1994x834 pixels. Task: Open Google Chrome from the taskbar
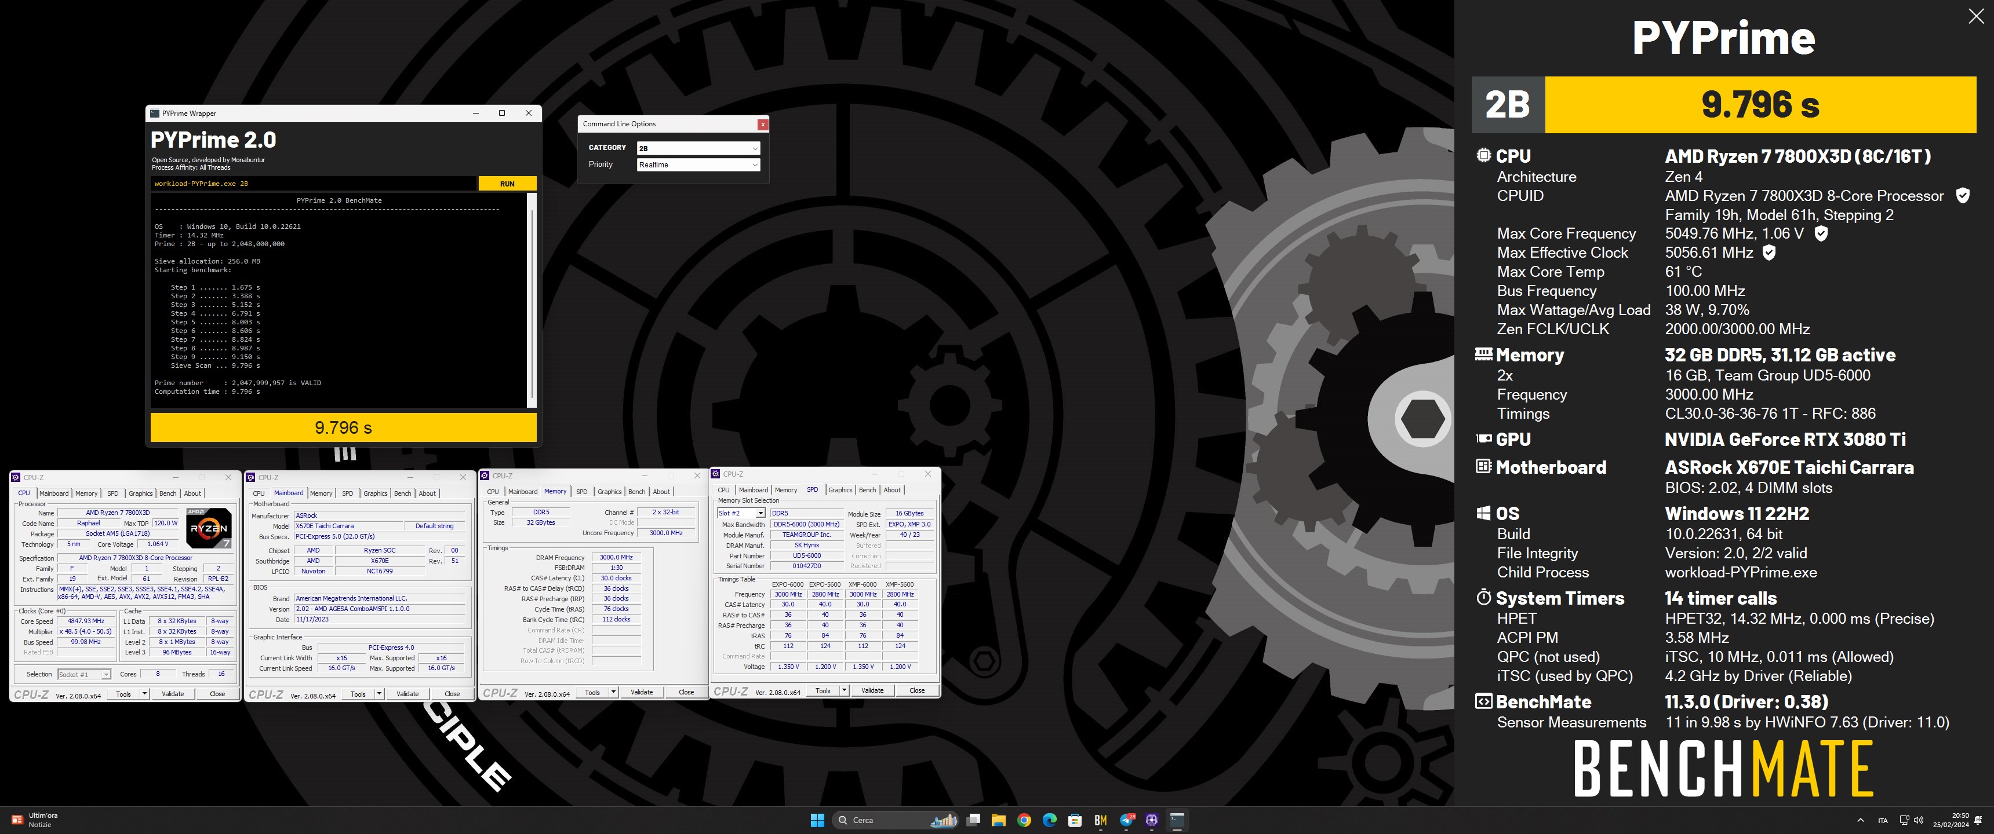1024,820
